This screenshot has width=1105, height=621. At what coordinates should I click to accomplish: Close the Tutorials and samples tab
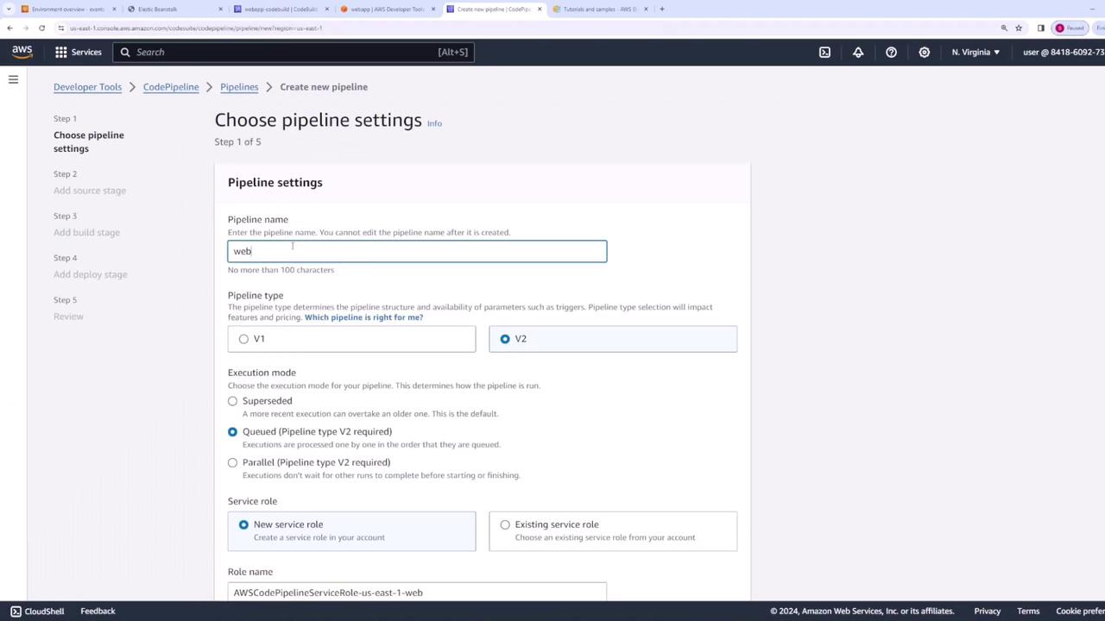646,9
